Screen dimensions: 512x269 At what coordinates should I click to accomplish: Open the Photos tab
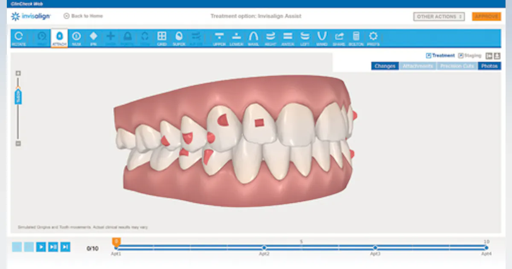(x=489, y=66)
